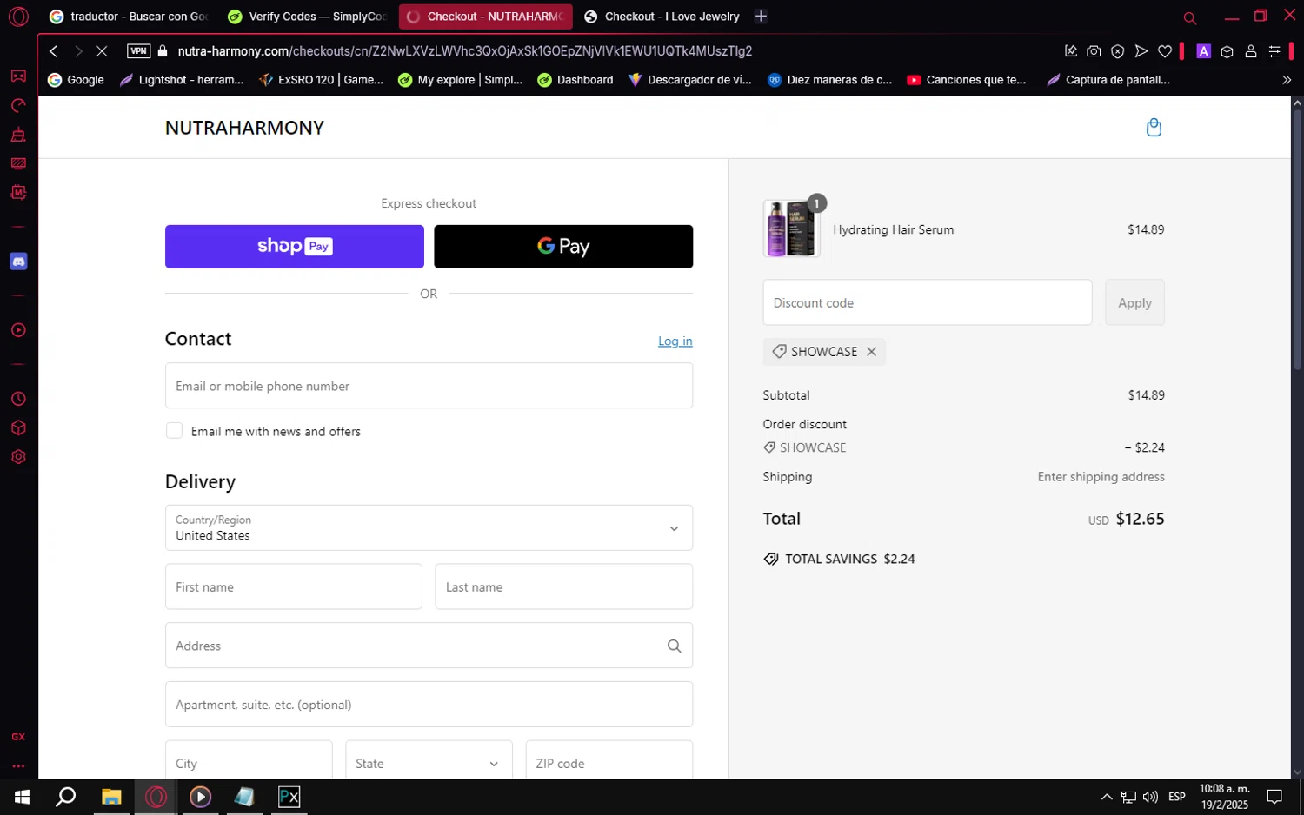Open browser search tabs magnifier
The height and width of the screenshot is (815, 1304).
[x=1190, y=17]
